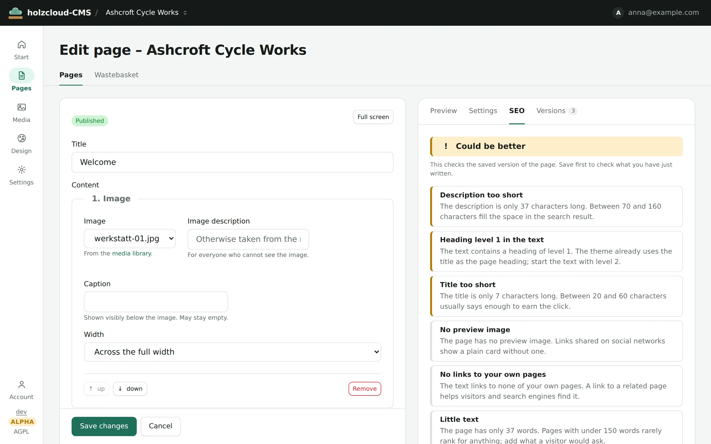Select the SEO tab
This screenshot has width=711, height=444.
517,111
